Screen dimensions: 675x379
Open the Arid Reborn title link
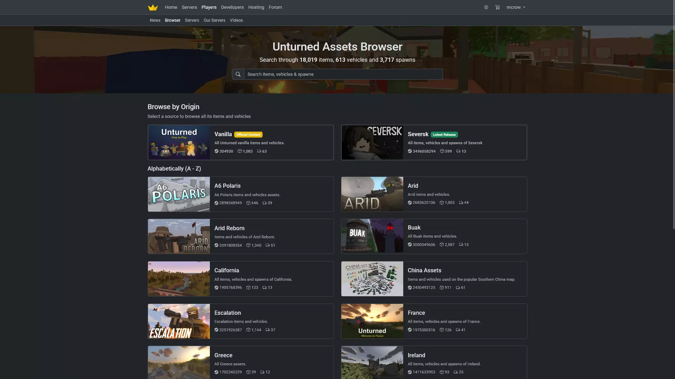point(230,228)
